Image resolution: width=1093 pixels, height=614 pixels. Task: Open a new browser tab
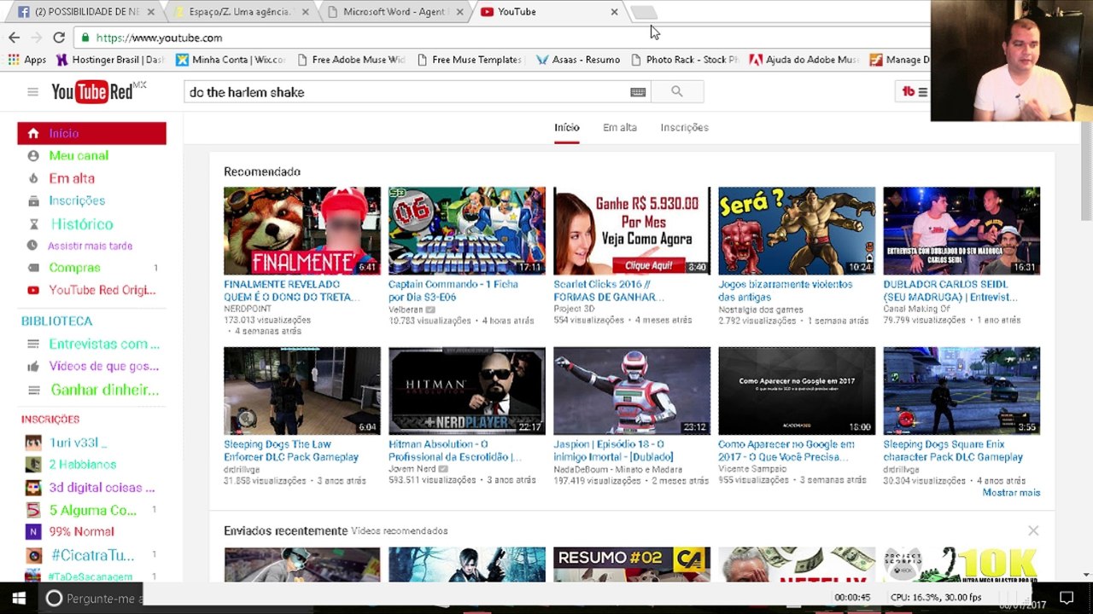tap(645, 12)
